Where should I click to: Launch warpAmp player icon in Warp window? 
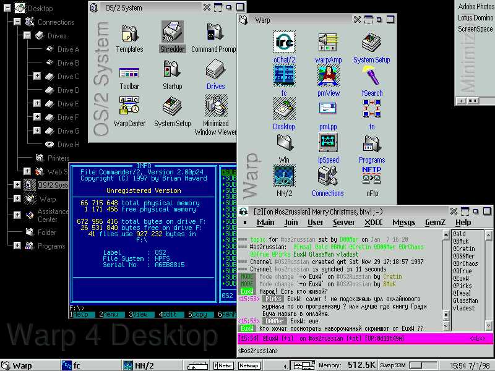328,42
